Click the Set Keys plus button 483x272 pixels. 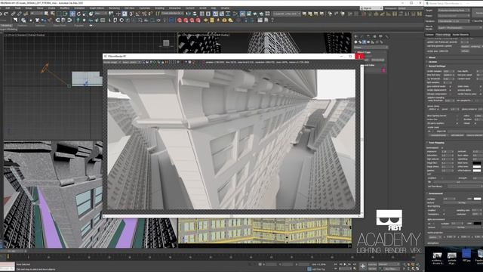click(x=362, y=266)
